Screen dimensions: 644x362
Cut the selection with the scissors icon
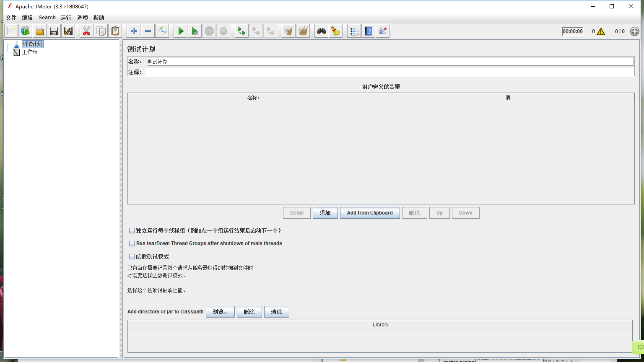point(87,31)
